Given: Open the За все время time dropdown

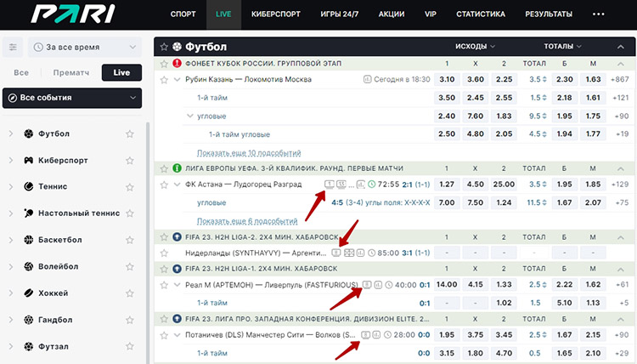Looking at the screenshot, I should 84,48.
